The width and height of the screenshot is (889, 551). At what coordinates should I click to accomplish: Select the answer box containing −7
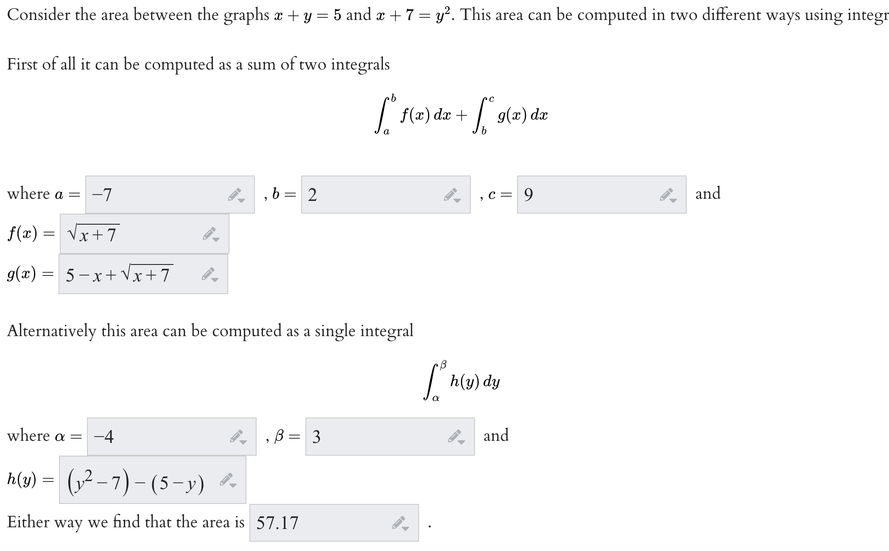click(x=148, y=194)
